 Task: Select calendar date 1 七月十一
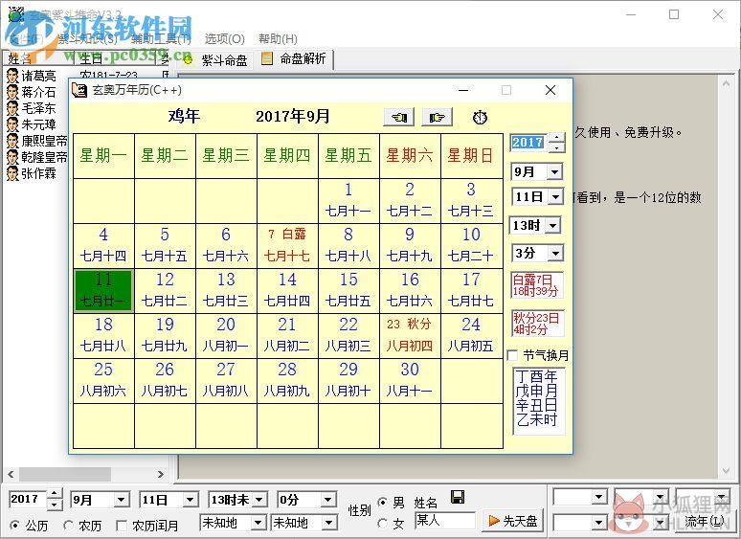[x=348, y=201]
